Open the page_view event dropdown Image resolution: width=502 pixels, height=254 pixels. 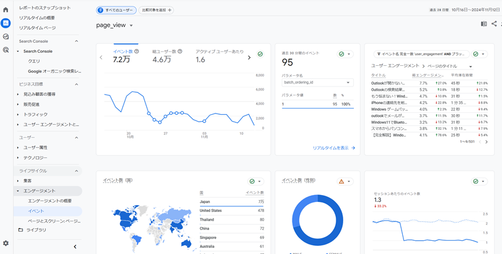pos(131,25)
